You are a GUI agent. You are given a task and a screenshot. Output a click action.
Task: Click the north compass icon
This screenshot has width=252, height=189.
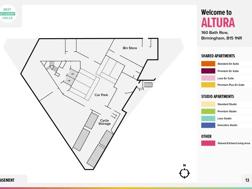185,171
